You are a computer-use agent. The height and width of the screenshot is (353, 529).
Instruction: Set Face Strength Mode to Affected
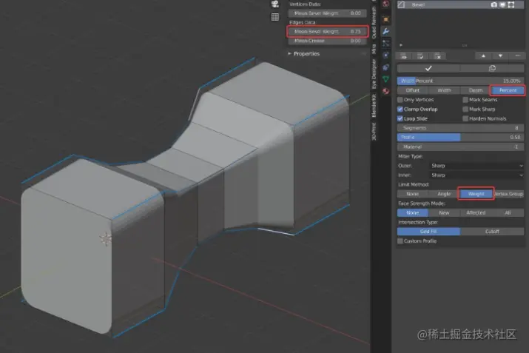(x=476, y=212)
